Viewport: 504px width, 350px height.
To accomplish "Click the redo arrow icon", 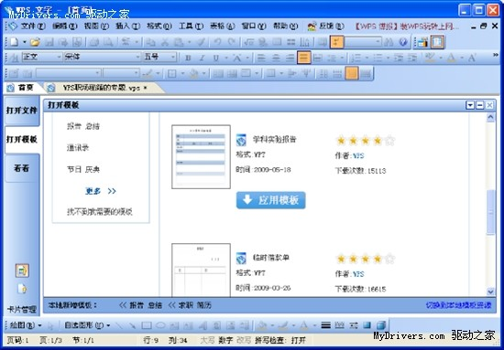I will [x=232, y=42].
